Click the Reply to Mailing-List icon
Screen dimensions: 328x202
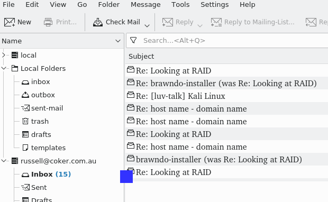(x=216, y=22)
